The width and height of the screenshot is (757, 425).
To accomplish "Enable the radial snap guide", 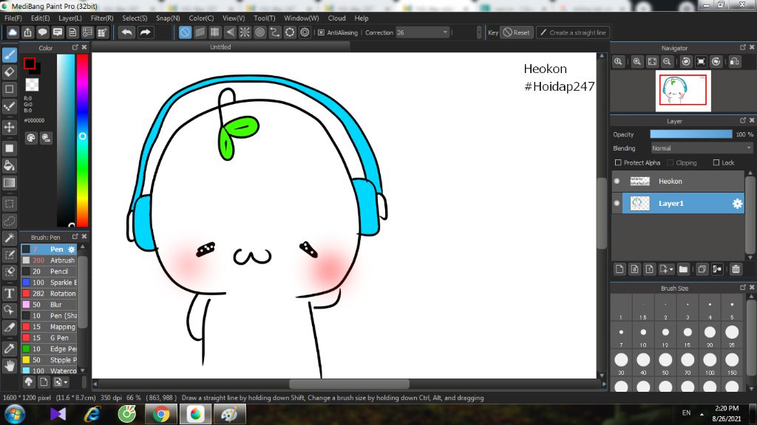I will tap(245, 32).
